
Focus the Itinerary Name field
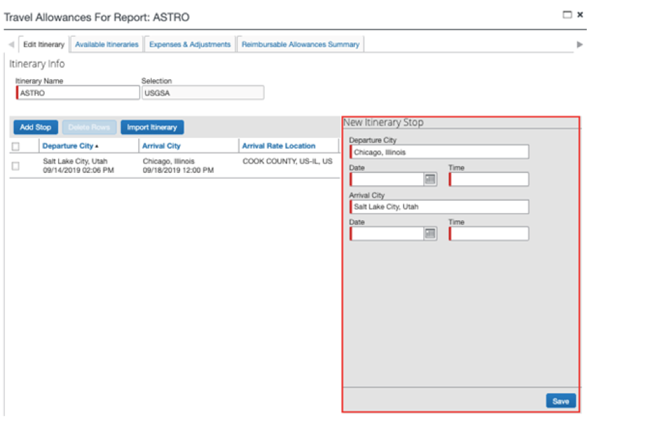coord(78,93)
